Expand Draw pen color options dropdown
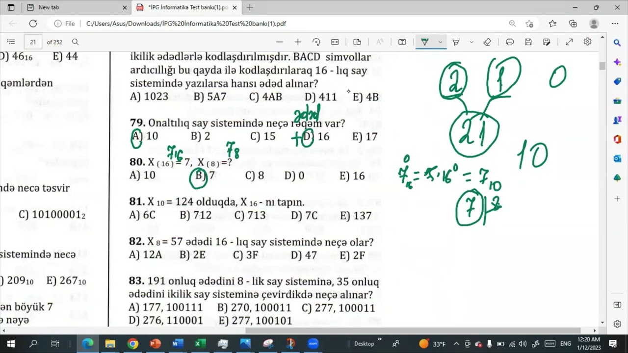628x353 pixels. pyautogui.click(x=440, y=42)
